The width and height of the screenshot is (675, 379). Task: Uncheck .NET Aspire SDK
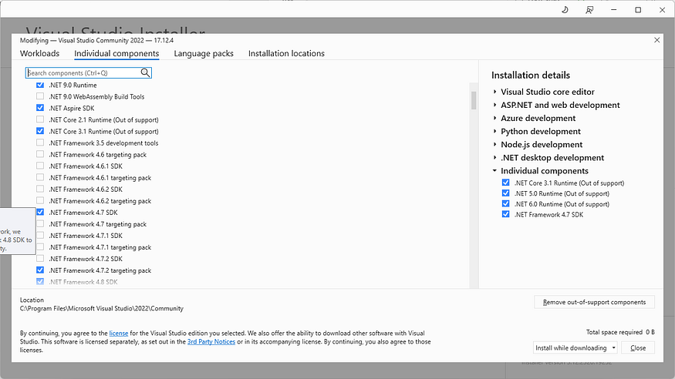tap(40, 108)
